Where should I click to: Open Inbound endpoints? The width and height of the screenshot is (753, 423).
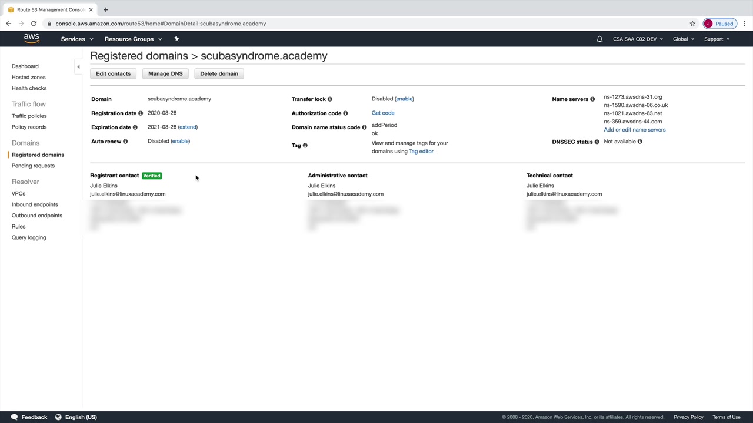click(35, 204)
